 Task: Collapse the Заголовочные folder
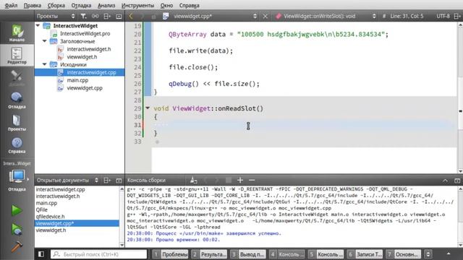(44, 41)
